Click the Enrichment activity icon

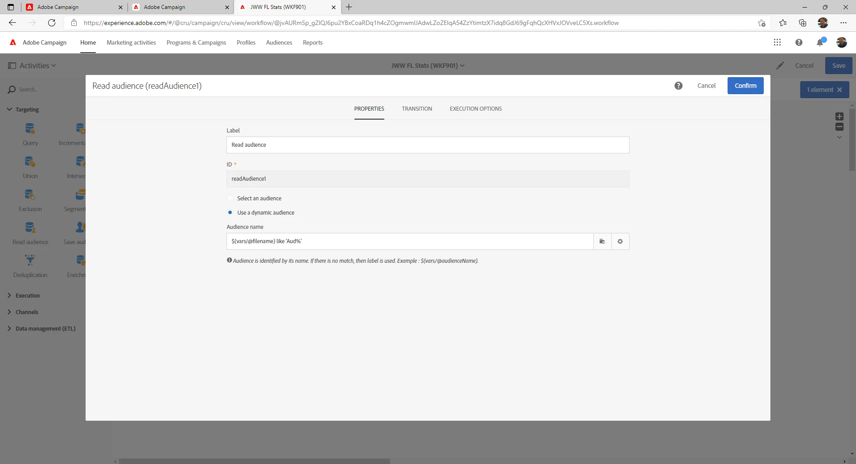[81, 260]
